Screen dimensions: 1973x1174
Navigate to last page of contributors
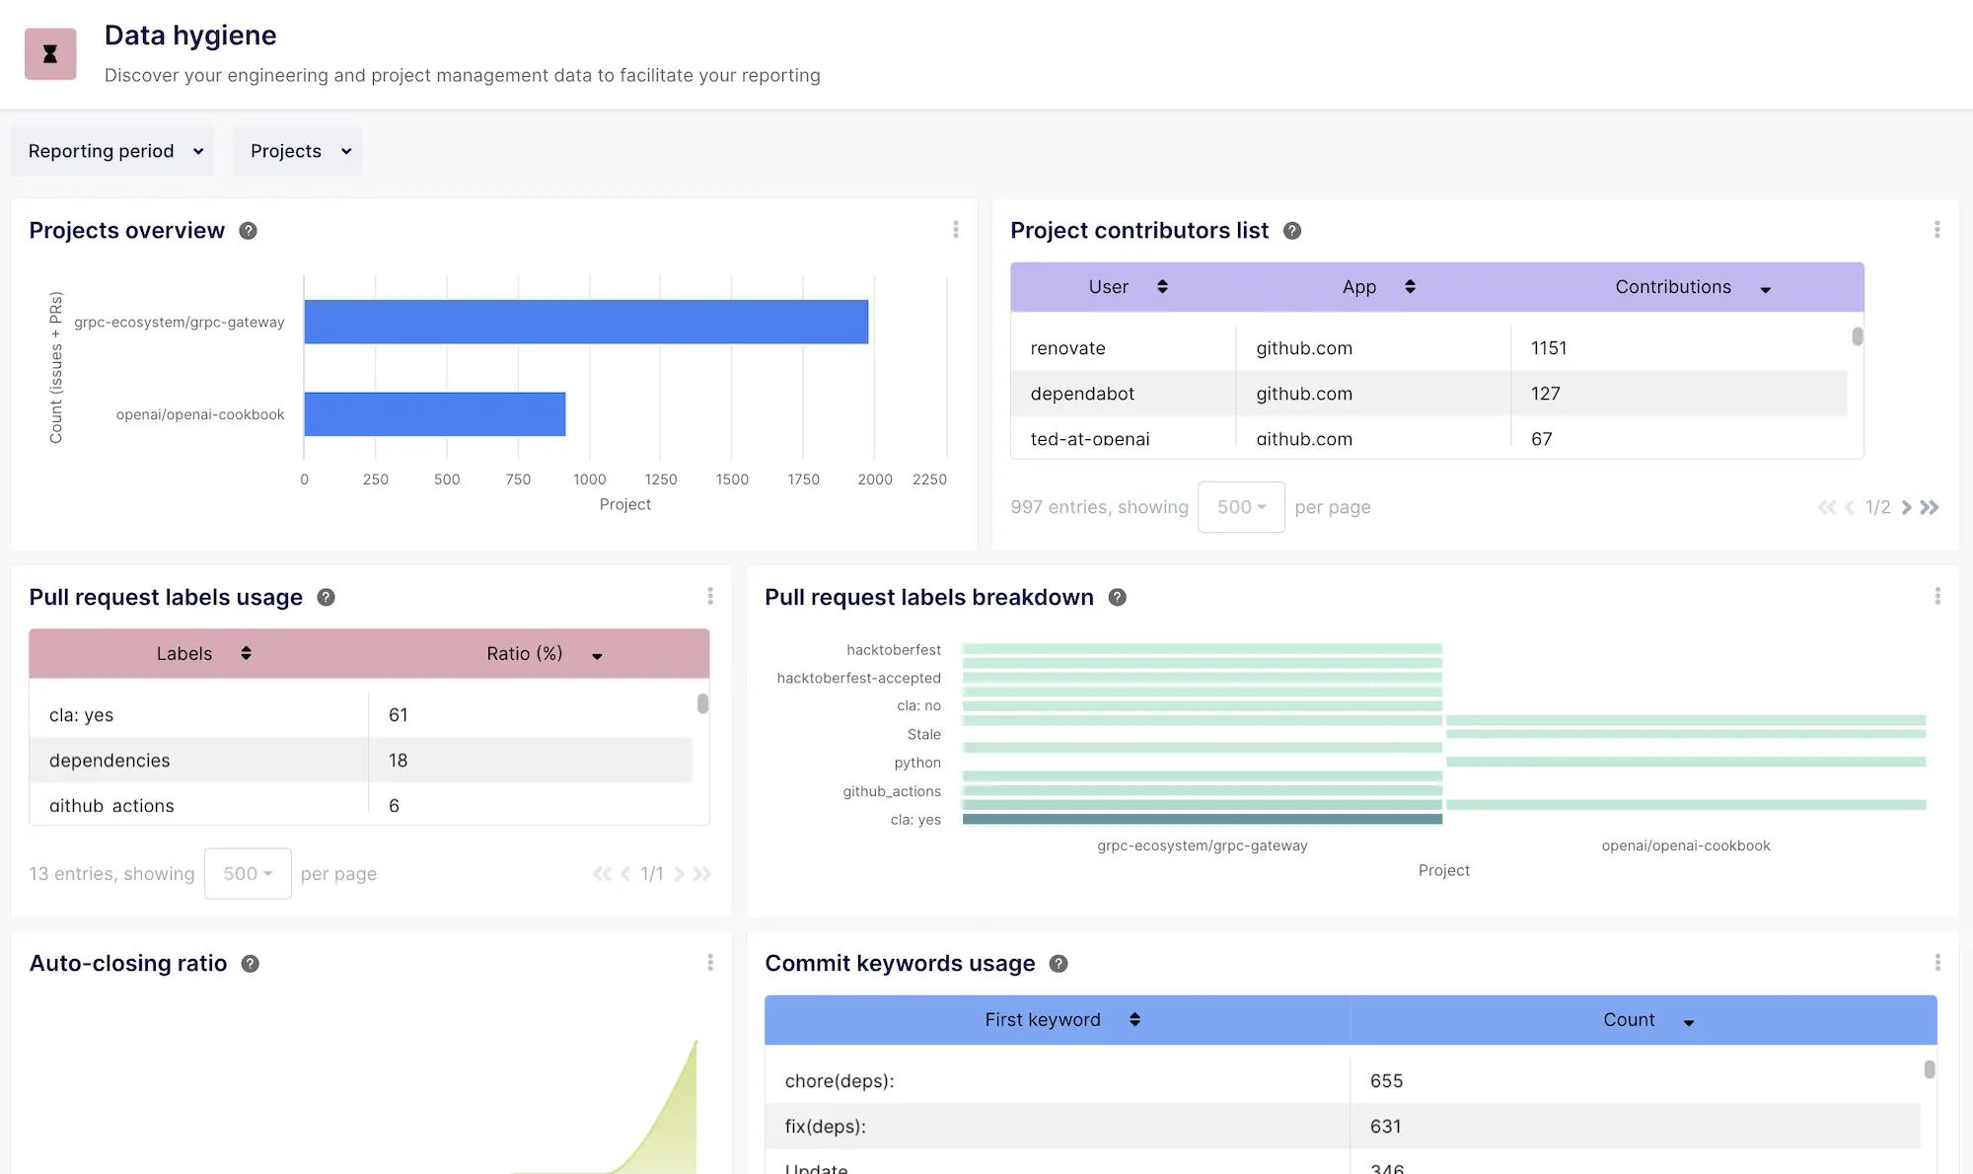click(1930, 506)
